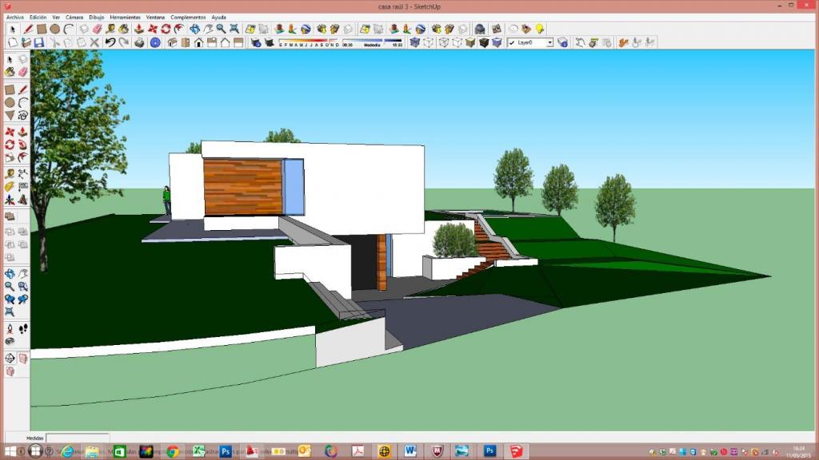Select the Pencil line tool in top toolbar
Image resolution: width=819 pixels, height=460 pixels.
tap(28, 29)
